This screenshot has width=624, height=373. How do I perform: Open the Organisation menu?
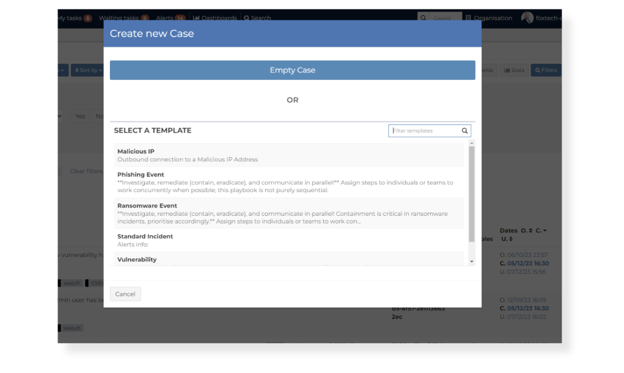click(489, 18)
